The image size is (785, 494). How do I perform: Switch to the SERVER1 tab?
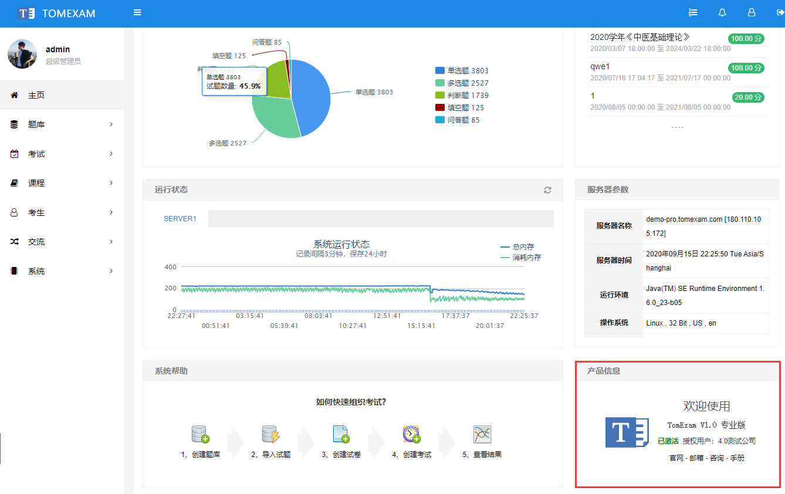[x=180, y=219]
